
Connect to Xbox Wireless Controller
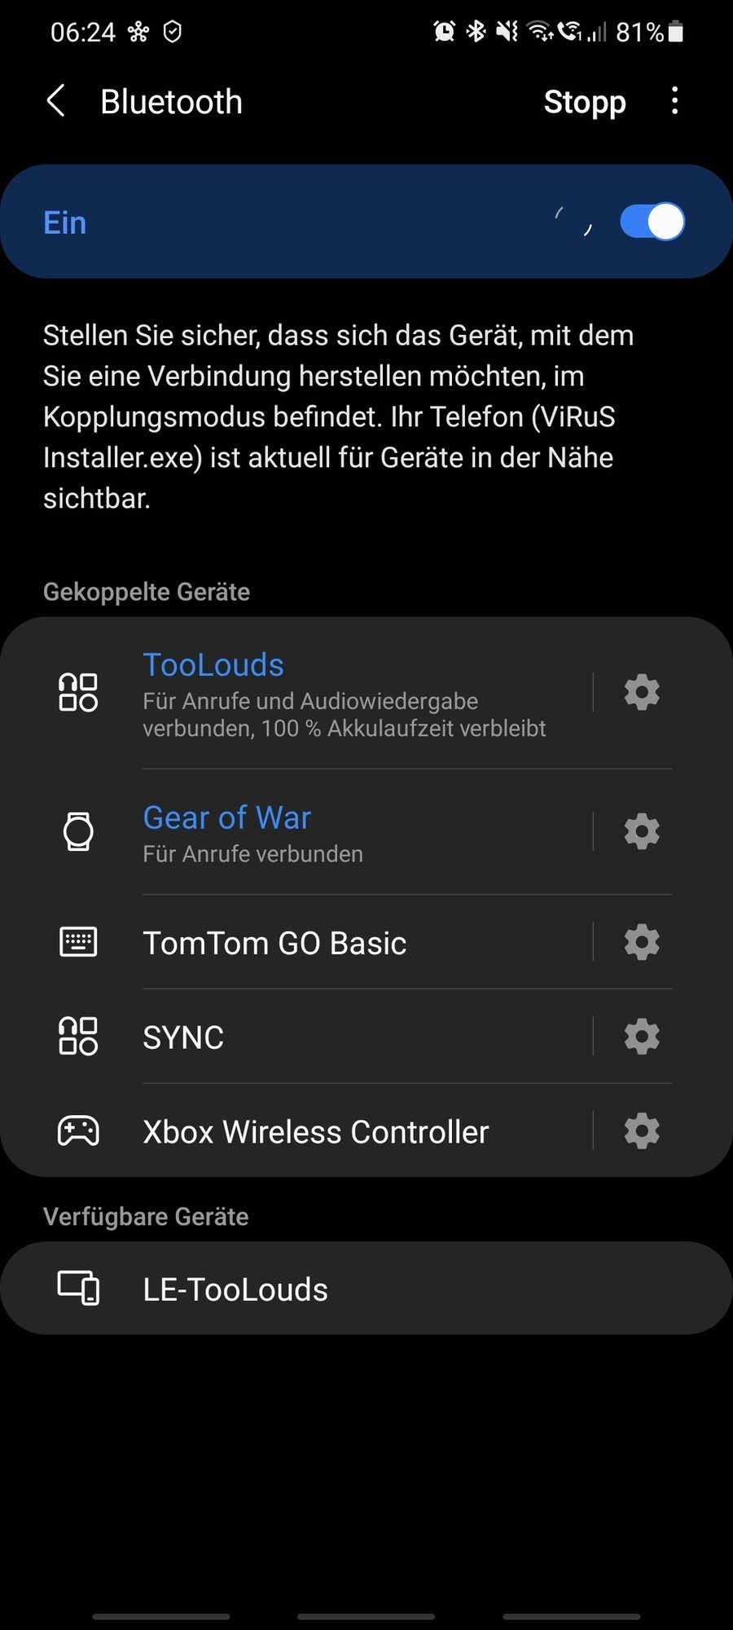pyautogui.click(x=296, y=1130)
